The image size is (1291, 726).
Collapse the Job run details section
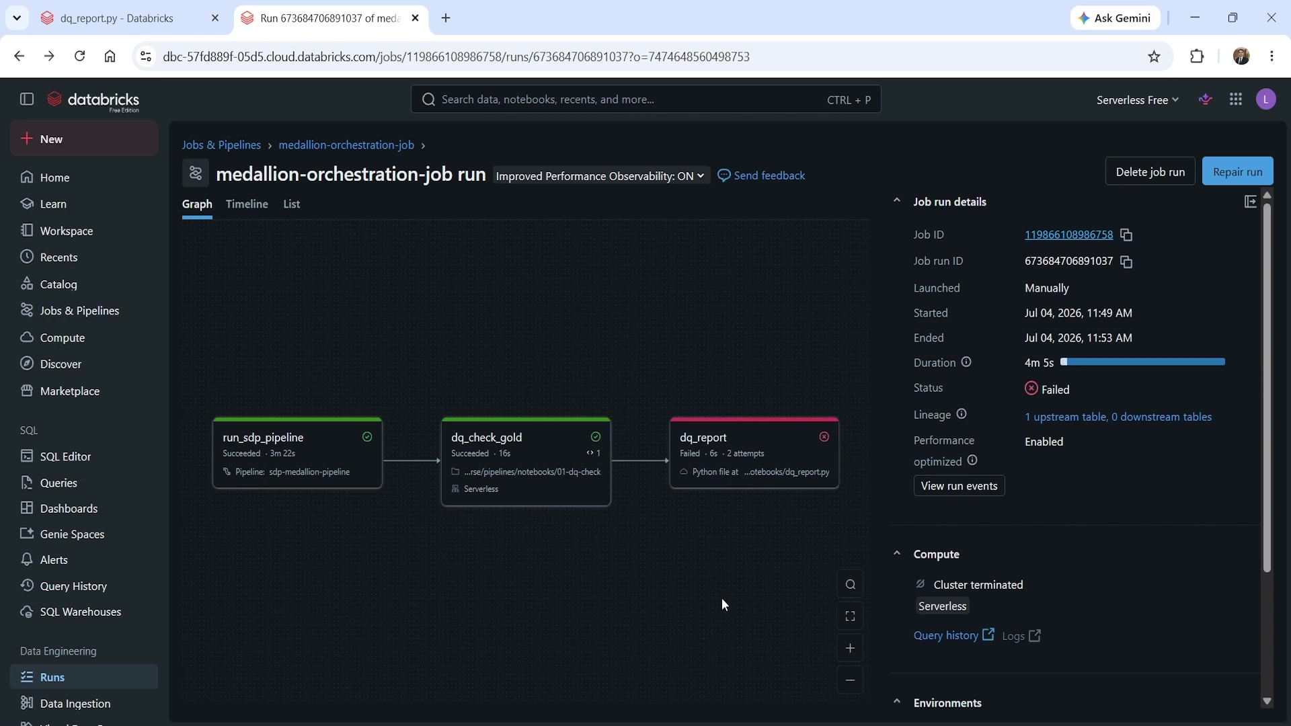896,201
